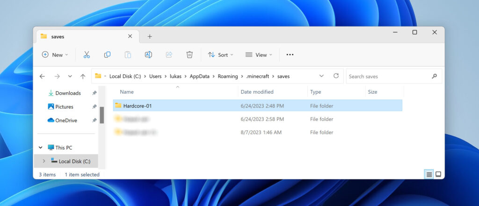This screenshot has width=479, height=206.
Task: Switch to Details view layout toggle
Action: tap(428, 174)
